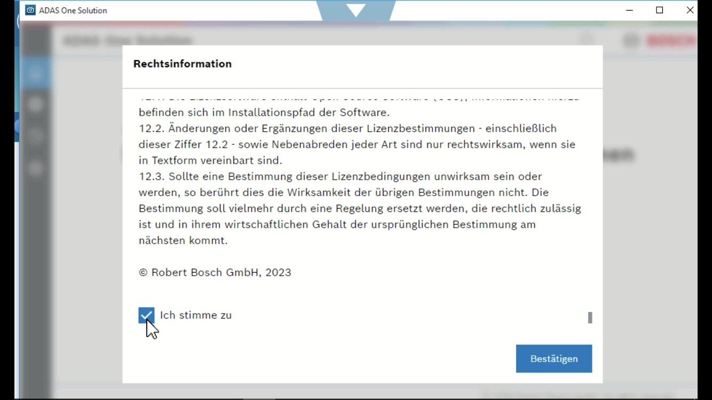Image resolution: width=712 pixels, height=400 pixels.
Task: Click the "© Robert Bosch GmbH, 2023" text
Action: pyautogui.click(x=215, y=273)
